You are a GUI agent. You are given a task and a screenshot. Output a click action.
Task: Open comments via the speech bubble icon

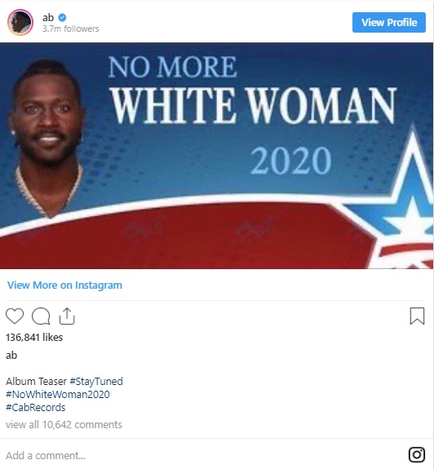pyautogui.click(x=41, y=316)
